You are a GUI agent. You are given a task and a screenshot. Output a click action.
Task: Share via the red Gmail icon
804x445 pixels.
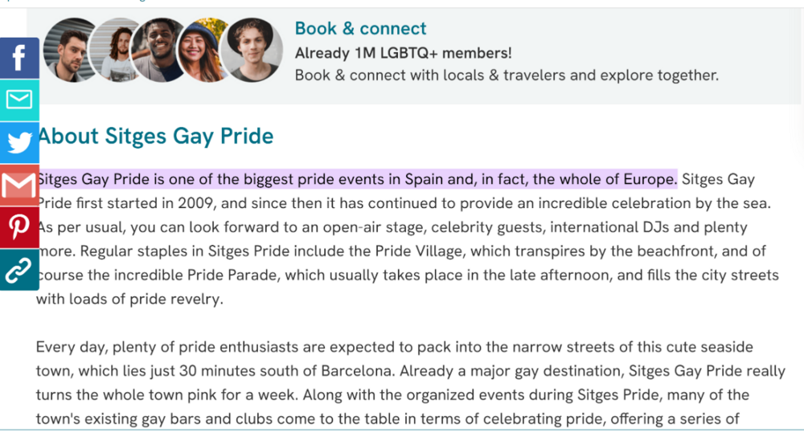point(18,186)
